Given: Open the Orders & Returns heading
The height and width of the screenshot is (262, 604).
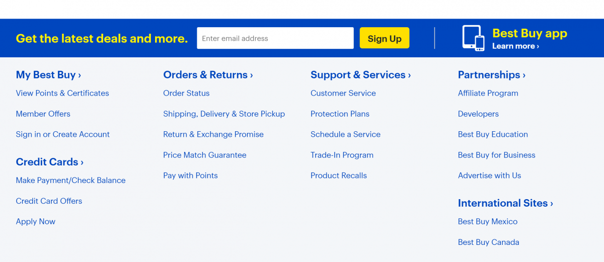Looking at the screenshot, I should click(208, 75).
